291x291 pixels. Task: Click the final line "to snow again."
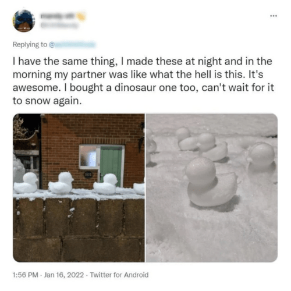(x=47, y=101)
